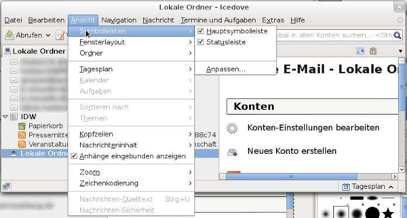
Task: Open the account settings gear icon
Action: pos(232,128)
